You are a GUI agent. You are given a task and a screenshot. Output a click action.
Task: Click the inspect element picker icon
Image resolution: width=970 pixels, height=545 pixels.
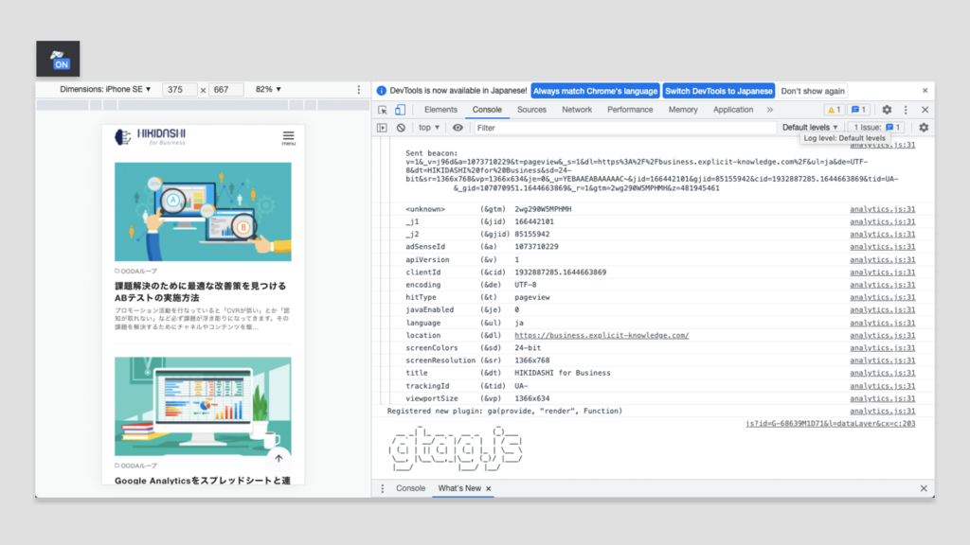coord(383,110)
